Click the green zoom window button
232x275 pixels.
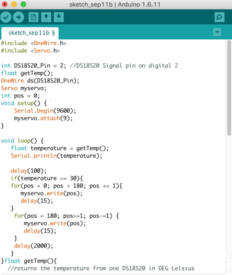[x=23, y=4]
